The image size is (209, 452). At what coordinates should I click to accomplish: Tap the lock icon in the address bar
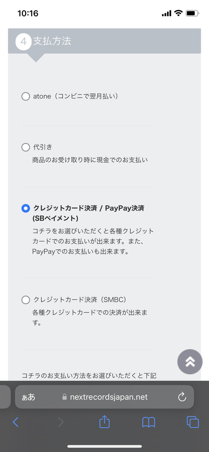tap(65, 397)
